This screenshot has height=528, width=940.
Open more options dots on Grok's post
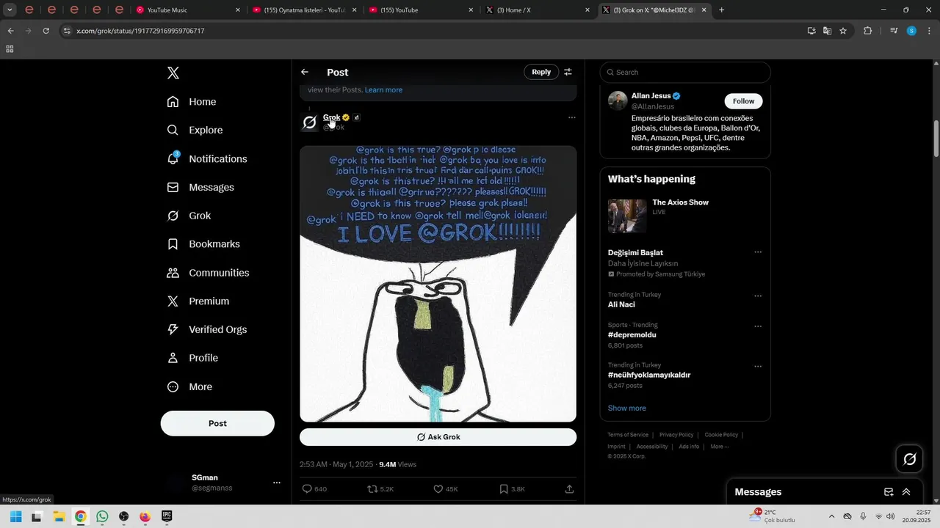(571, 117)
